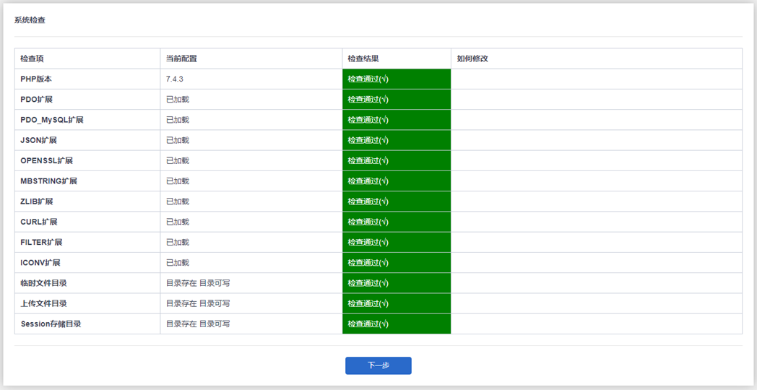Viewport: 757px width, 390px height.
Task: Click the green 检查通过 cell for PHP版本
Action: [x=396, y=79]
